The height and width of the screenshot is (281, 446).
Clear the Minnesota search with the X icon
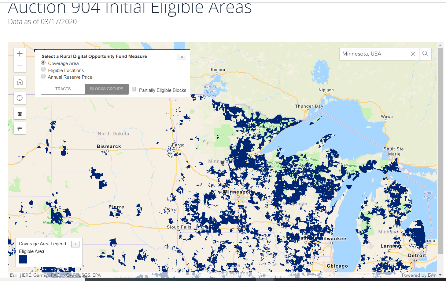pos(413,54)
